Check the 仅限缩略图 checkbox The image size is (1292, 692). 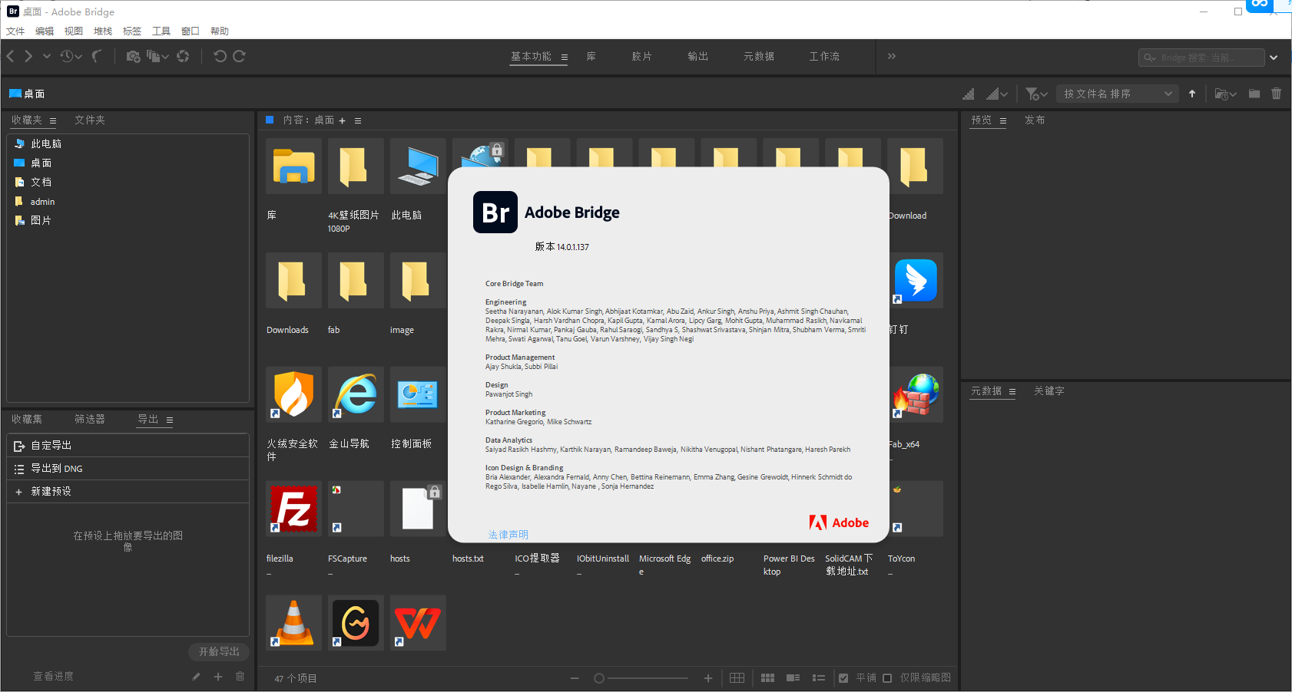[x=887, y=678]
